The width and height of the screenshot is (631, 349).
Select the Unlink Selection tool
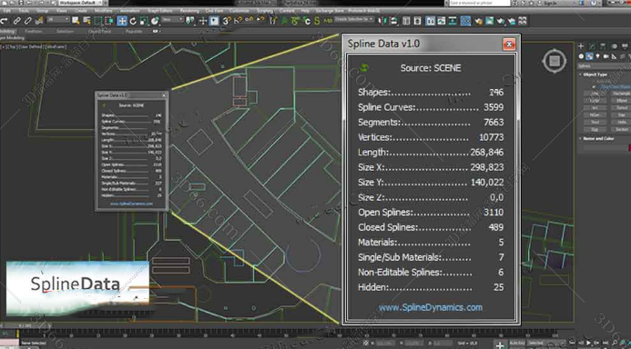tap(27, 21)
